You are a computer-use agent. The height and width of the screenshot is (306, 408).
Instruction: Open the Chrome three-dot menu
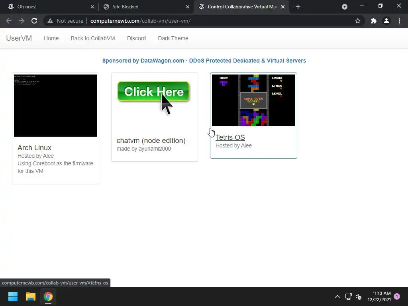pos(399,21)
